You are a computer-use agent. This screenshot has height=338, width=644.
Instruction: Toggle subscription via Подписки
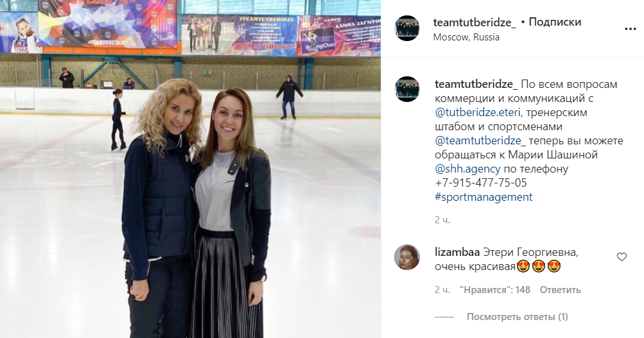pyautogui.click(x=555, y=22)
